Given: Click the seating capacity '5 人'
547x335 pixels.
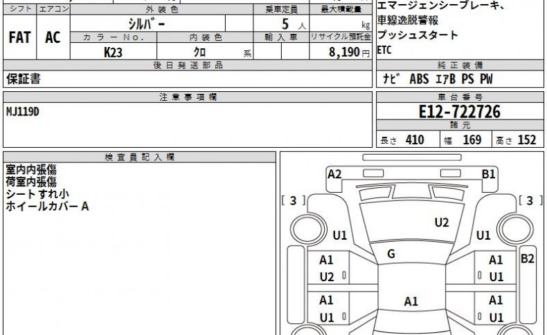Looking at the screenshot, I should [x=294, y=24].
